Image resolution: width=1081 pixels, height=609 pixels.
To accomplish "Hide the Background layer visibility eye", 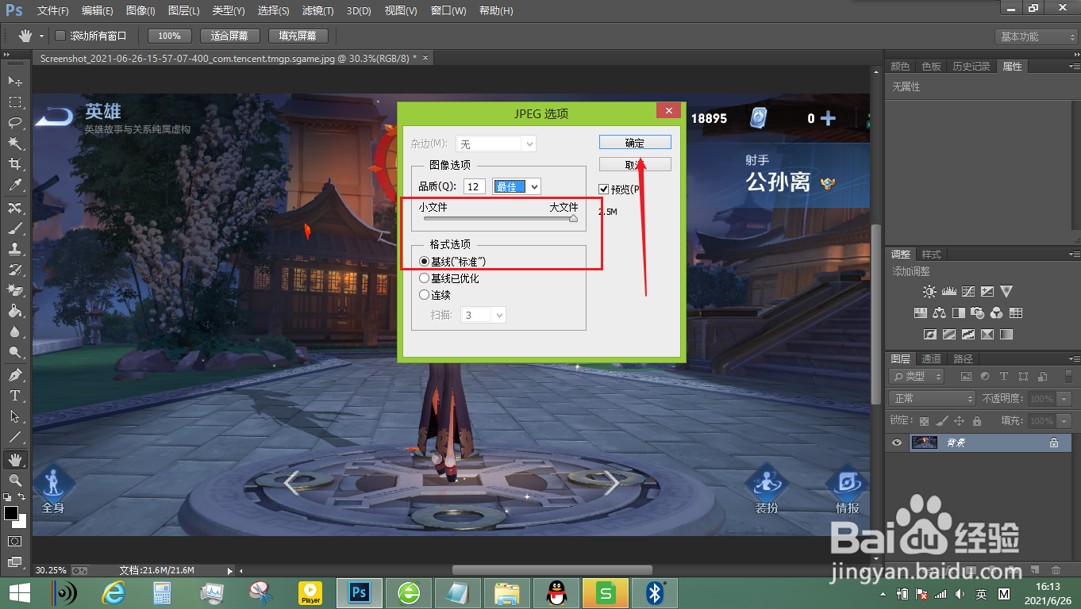I will click(897, 442).
